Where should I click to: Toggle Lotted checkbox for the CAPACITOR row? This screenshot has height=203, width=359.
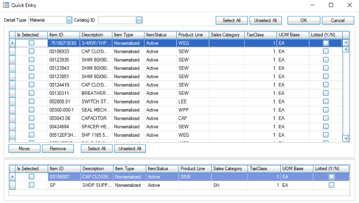point(326,118)
